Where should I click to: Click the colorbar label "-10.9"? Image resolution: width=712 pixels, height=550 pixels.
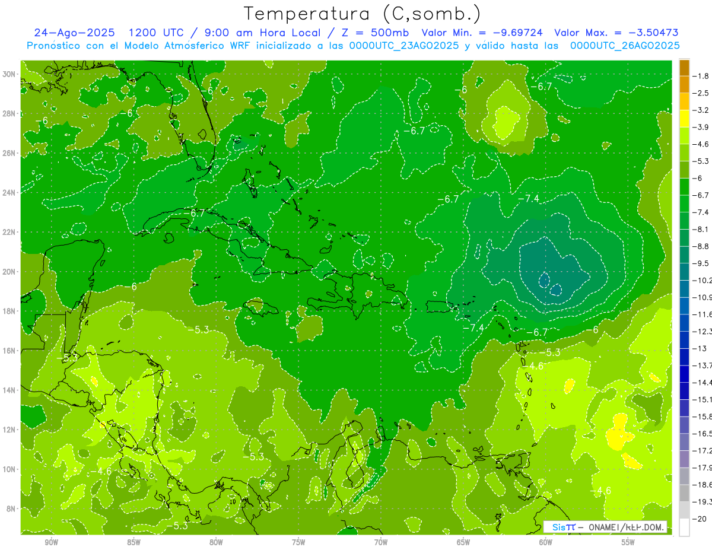[702, 297]
